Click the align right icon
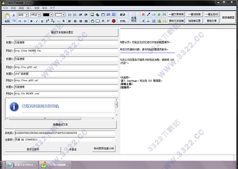The height and width of the screenshot is (169, 238). pos(81,21)
